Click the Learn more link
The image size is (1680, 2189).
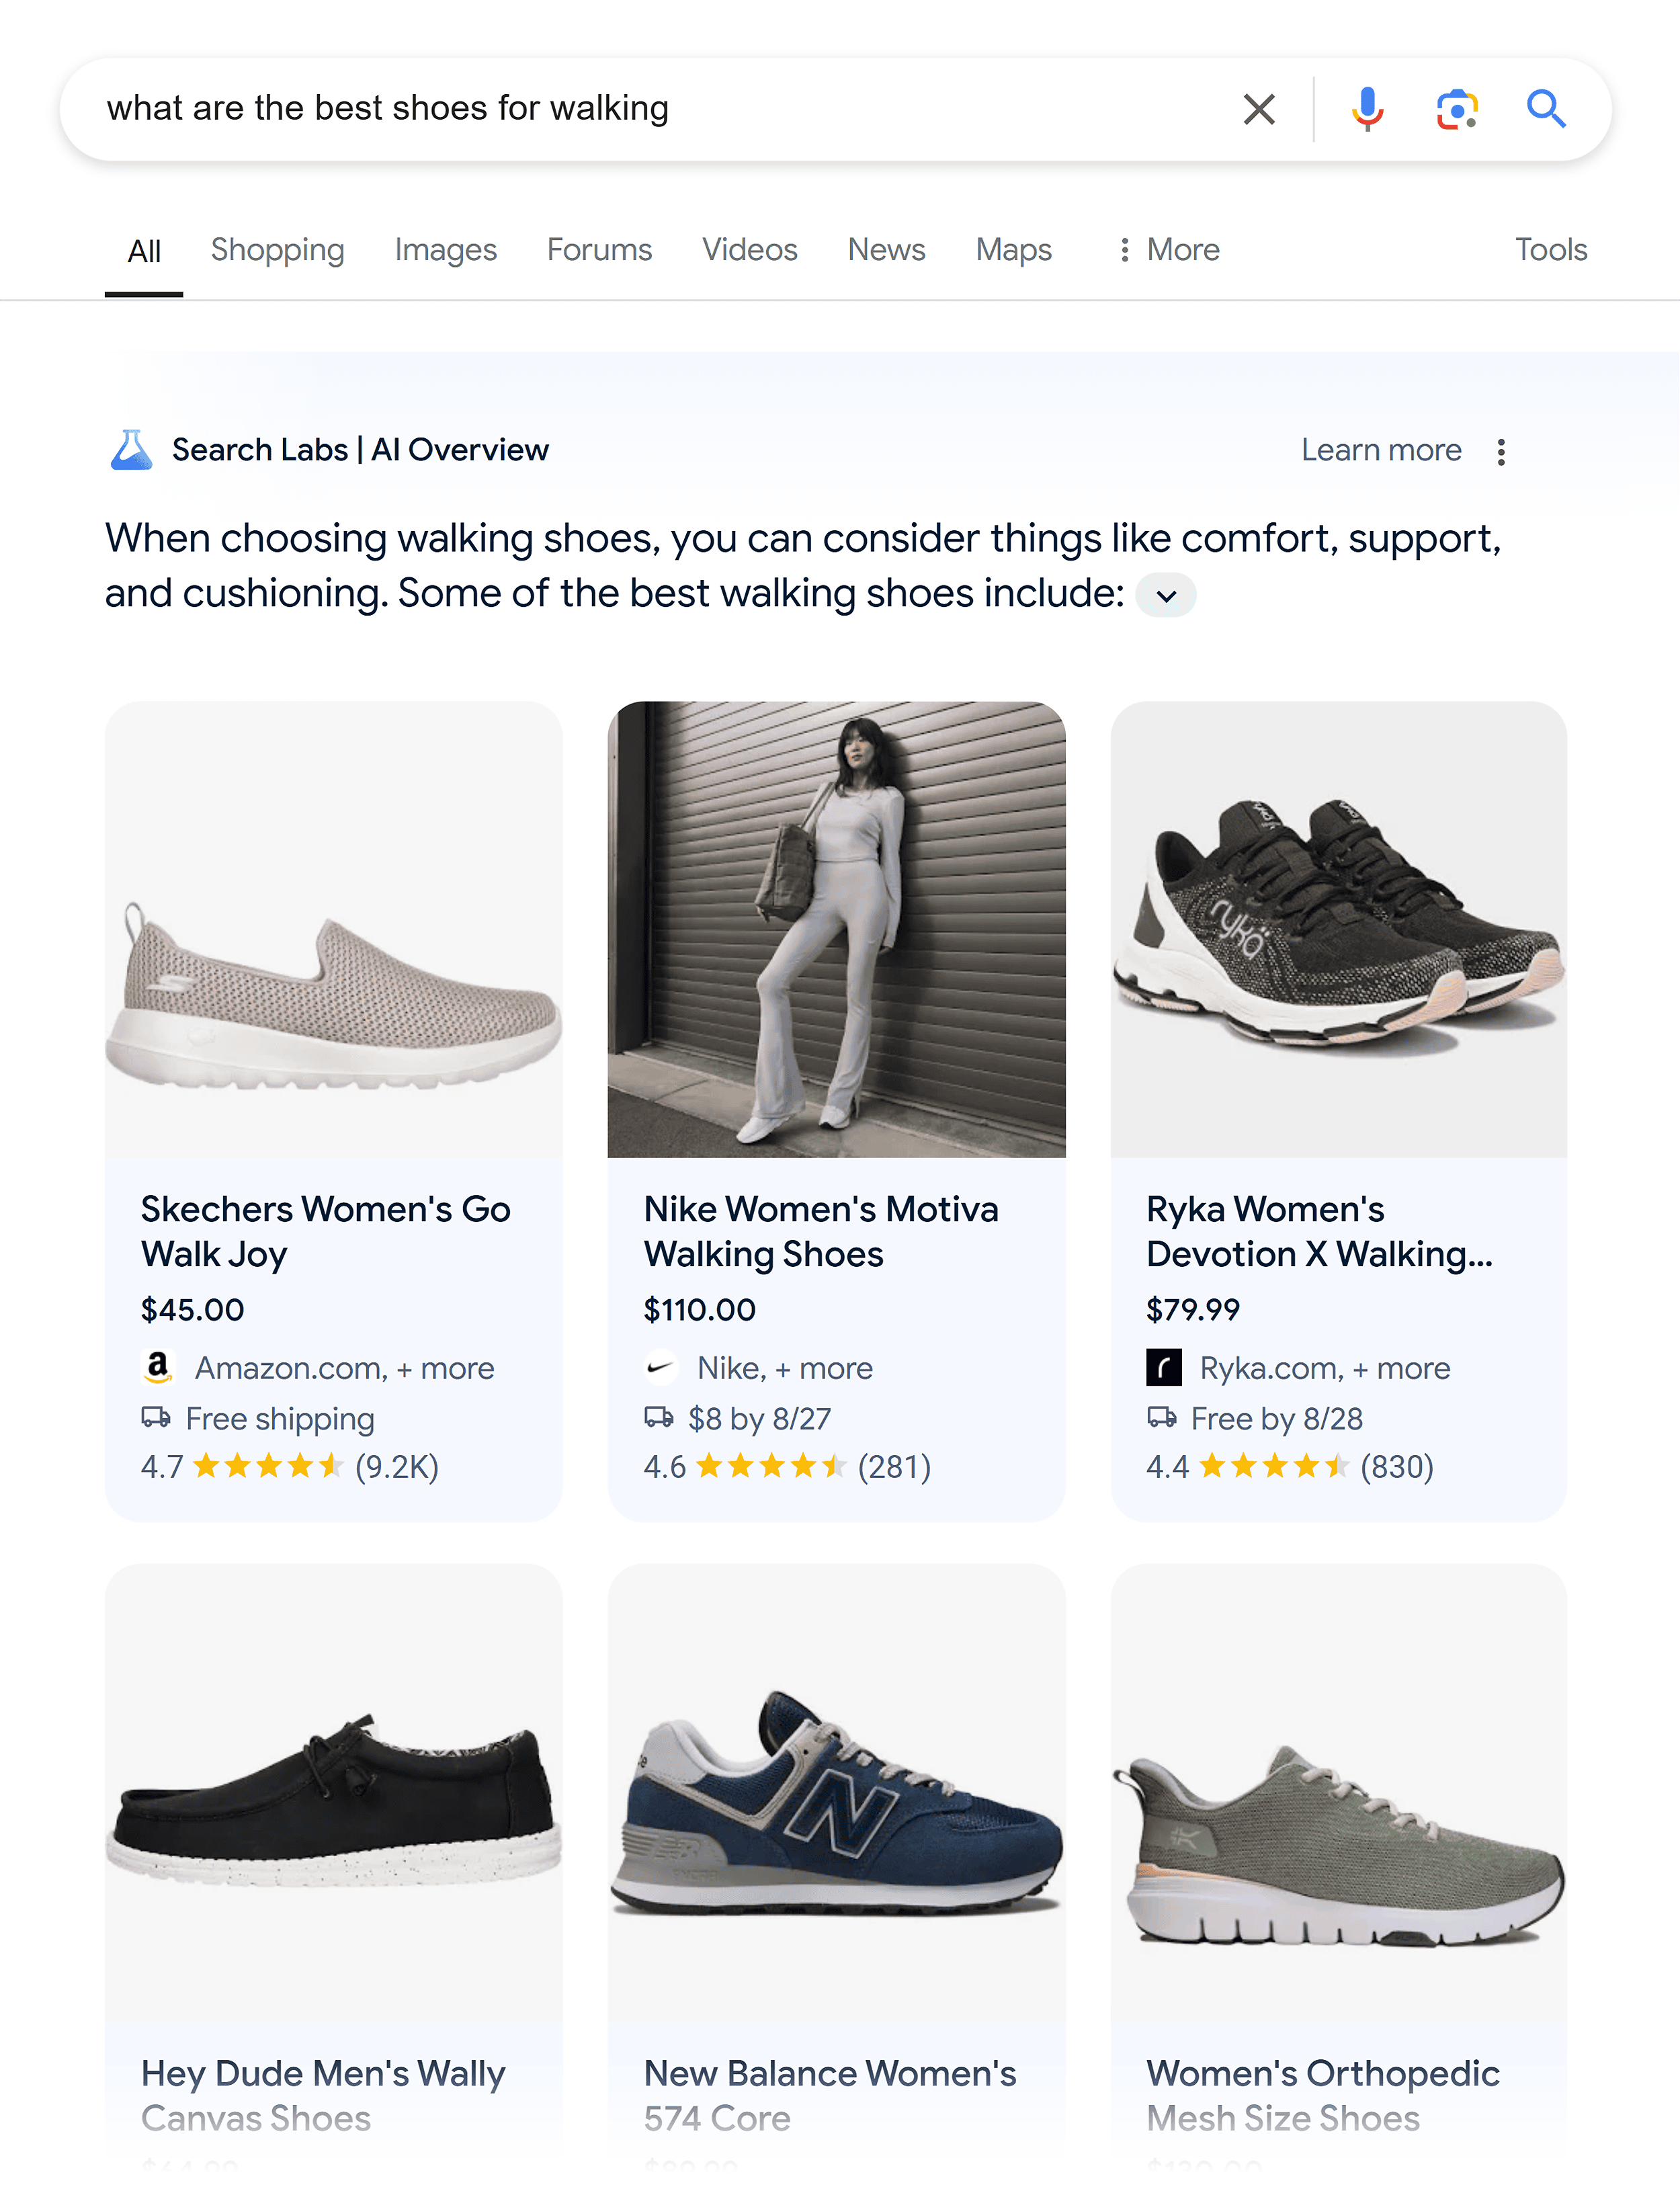tap(1381, 449)
